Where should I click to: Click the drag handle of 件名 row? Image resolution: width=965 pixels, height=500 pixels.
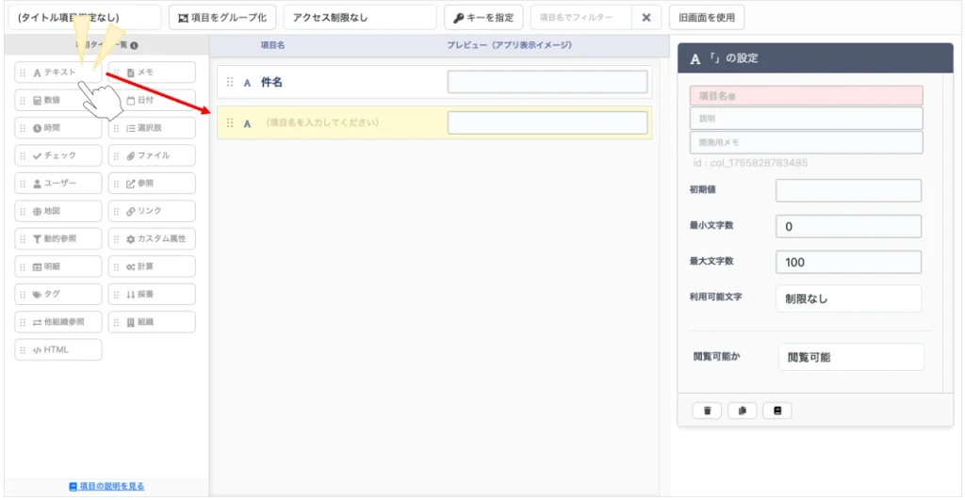[x=230, y=83]
